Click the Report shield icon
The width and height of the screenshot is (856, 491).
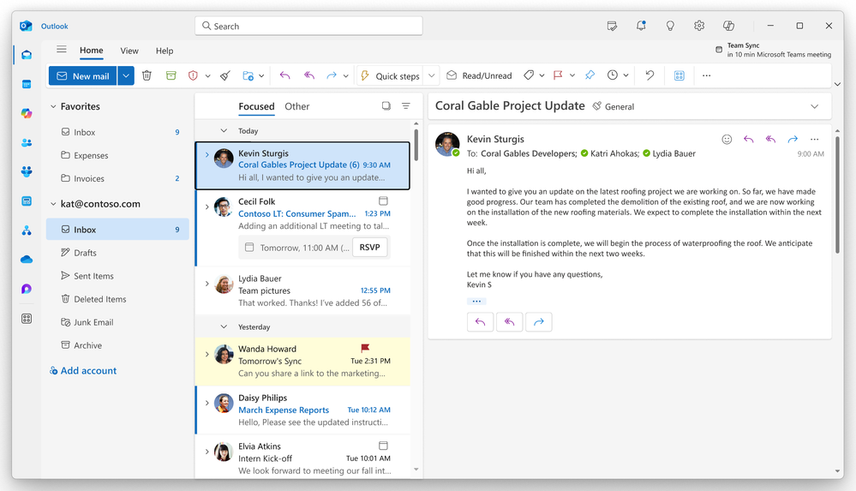coord(193,76)
